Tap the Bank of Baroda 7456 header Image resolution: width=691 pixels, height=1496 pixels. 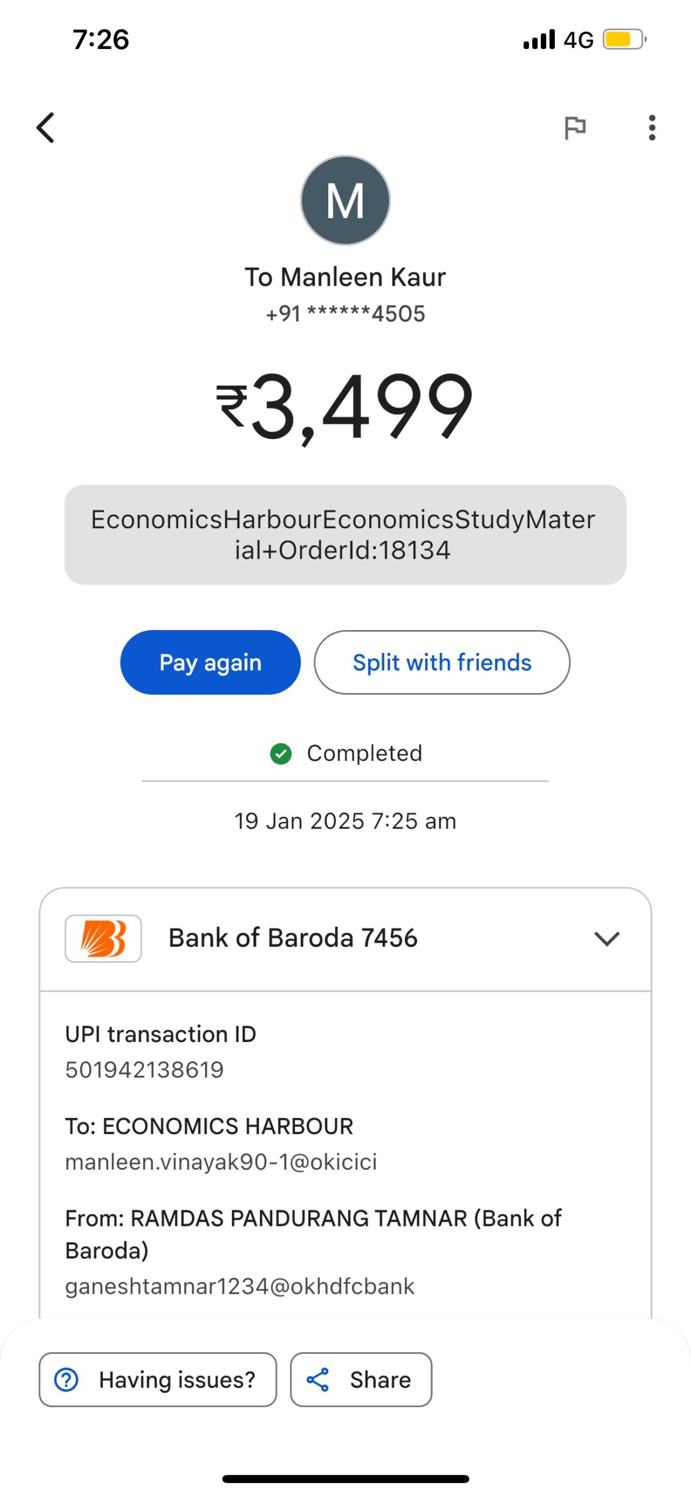coord(293,938)
